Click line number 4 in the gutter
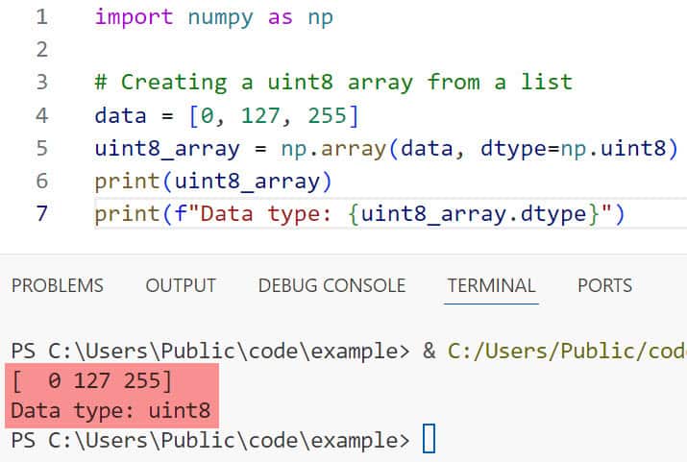 click(41, 116)
